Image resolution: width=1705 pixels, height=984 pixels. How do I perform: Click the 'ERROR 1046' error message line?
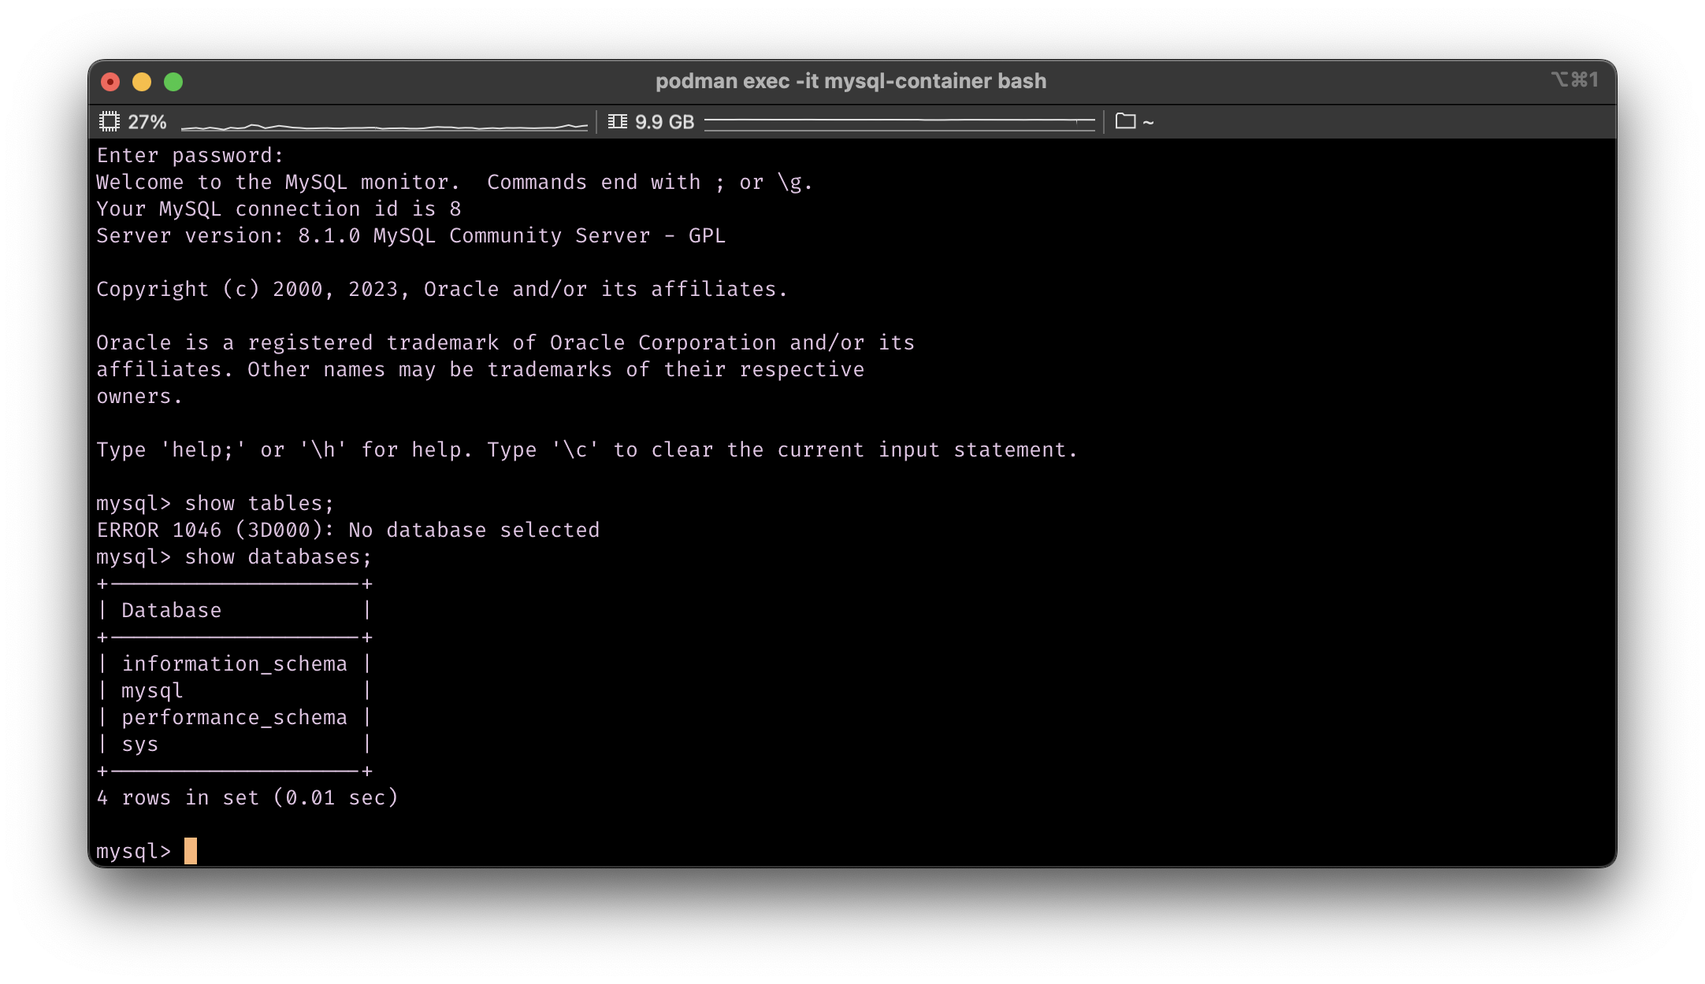(347, 530)
